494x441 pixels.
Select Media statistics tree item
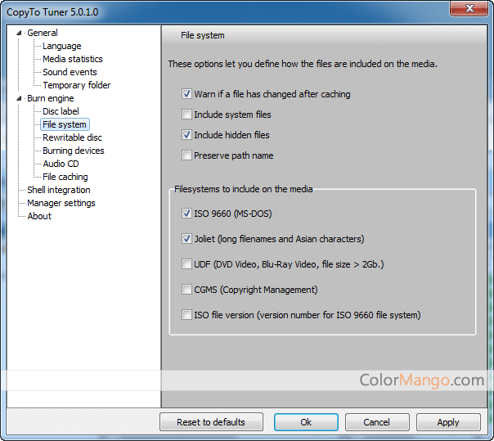[x=72, y=59]
